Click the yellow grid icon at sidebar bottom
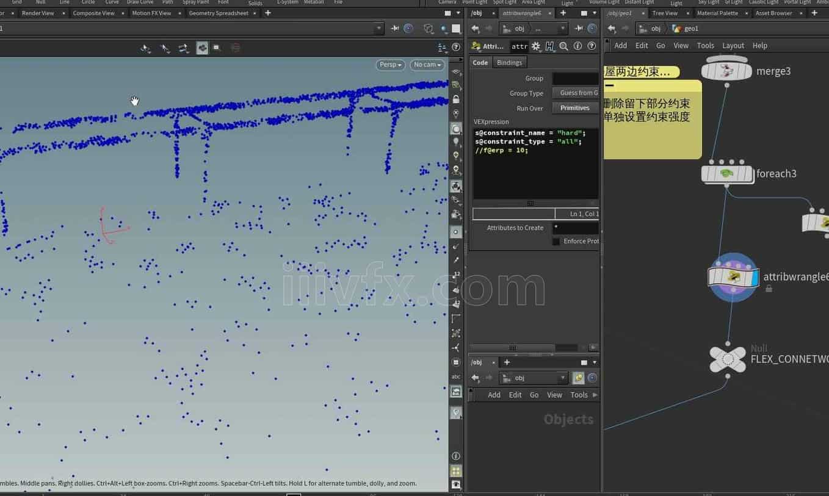The height and width of the screenshot is (496, 829). click(x=456, y=470)
